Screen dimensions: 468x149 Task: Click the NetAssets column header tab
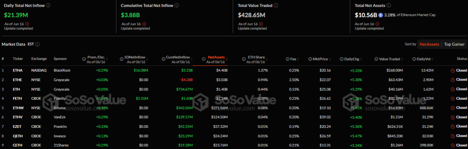[x=216, y=57]
